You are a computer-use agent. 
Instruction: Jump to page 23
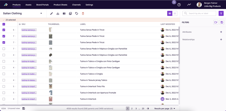(x=143, y=109)
